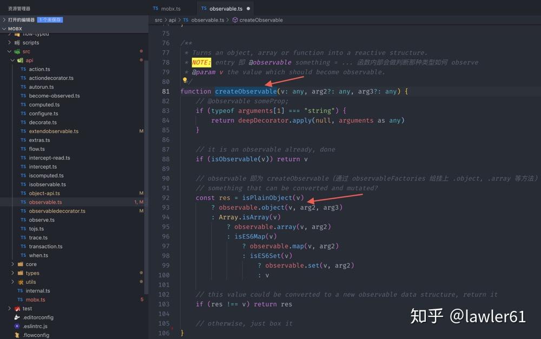Select observable.ts in the file tree
Screen dimensions: 541x339
(45, 202)
